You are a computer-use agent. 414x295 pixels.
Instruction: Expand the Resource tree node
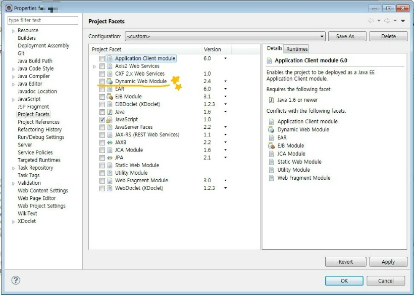click(13, 31)
